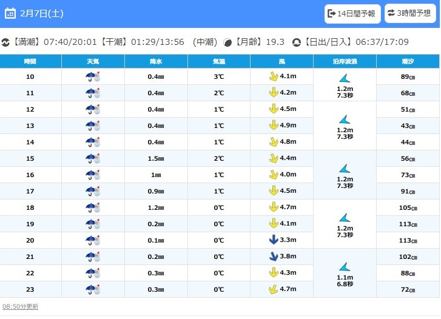
Task: Click the calendar icon beside 2月7日(土)
Action: click(10, 13)
